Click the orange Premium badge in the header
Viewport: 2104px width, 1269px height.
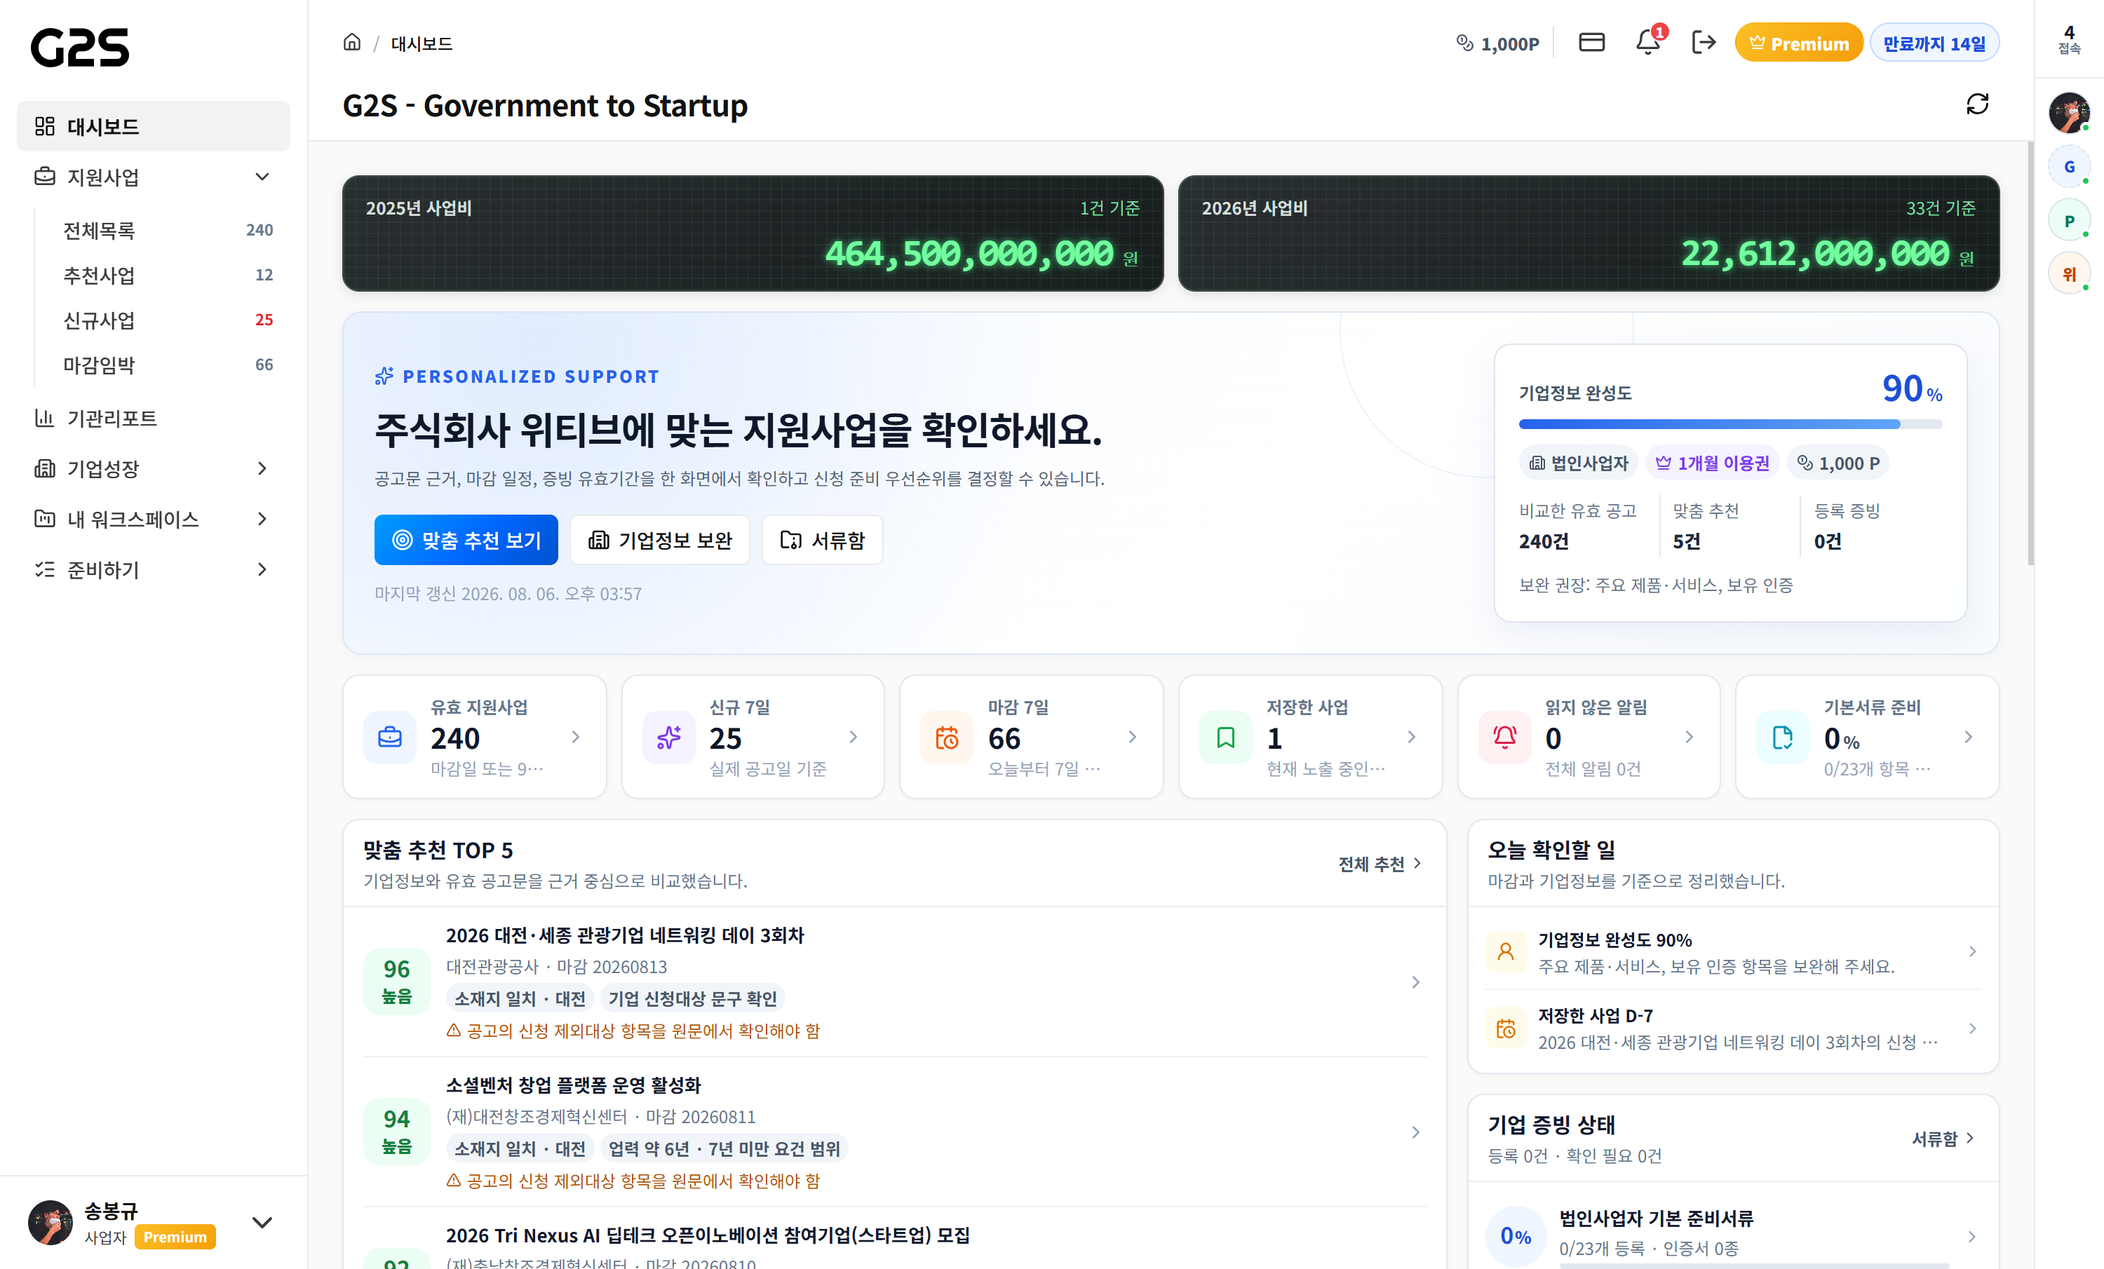tap(1798, 43)
